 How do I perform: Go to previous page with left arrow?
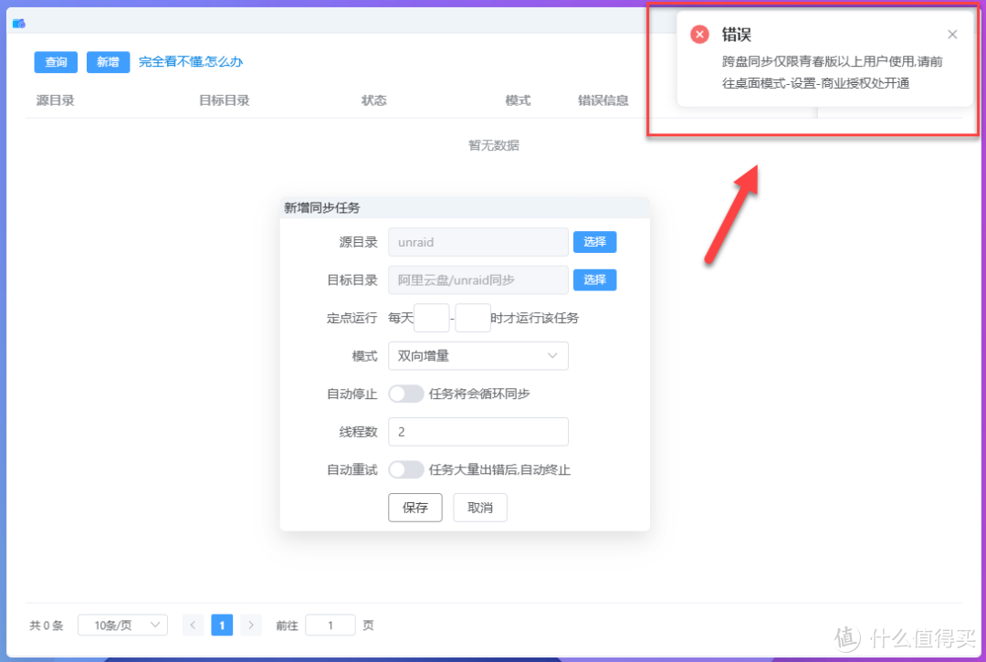point(193,625)
